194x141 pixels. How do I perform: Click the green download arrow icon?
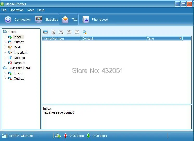pos(89,136)
